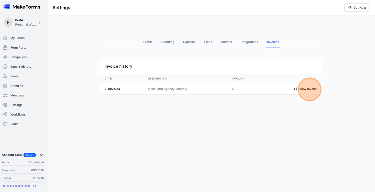Click the MakeForms logo icon

coord(7,7)
